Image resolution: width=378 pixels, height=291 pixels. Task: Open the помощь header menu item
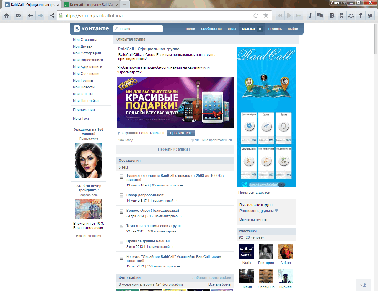[275, 29]
